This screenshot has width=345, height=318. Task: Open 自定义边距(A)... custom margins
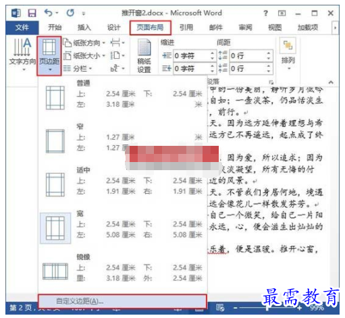(x=122, y=301)
